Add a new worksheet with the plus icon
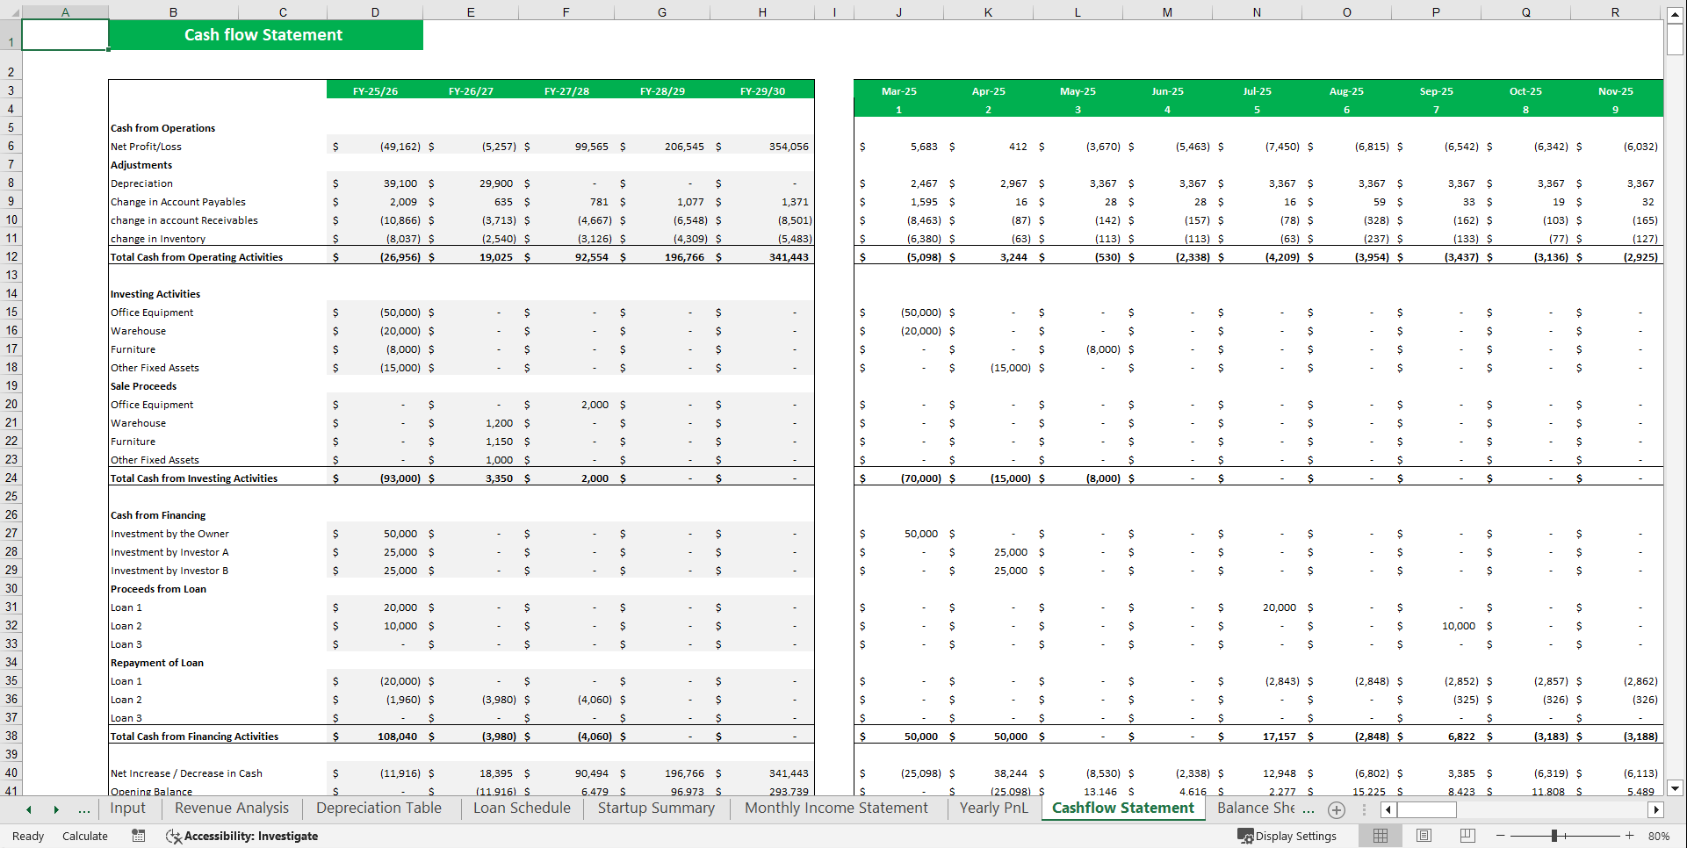This screenshot has height=848, width=1687. 1337,809
